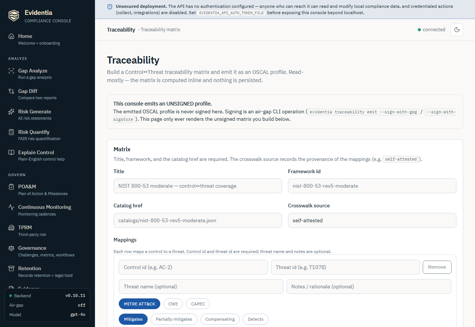The width and height of the screenshot is (475, 327).
Task: Click Traceability breadcrumb title
Action: [121, 30]
